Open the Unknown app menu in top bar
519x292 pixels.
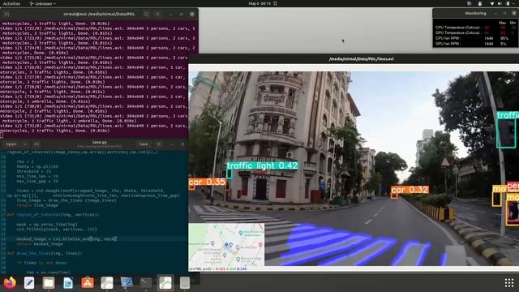[42, 3]
